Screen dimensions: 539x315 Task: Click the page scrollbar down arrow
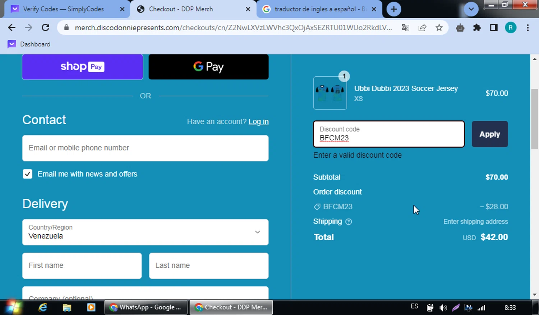(535, 295)
